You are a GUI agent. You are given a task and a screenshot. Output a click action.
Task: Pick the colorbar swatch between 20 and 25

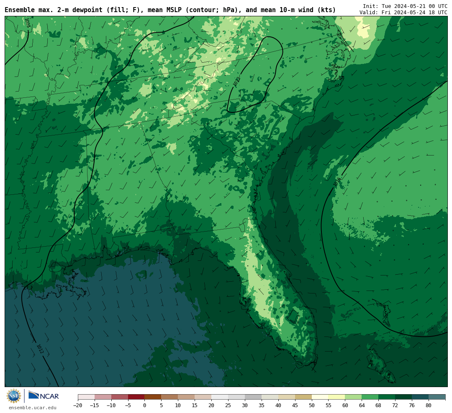(220, 397)
